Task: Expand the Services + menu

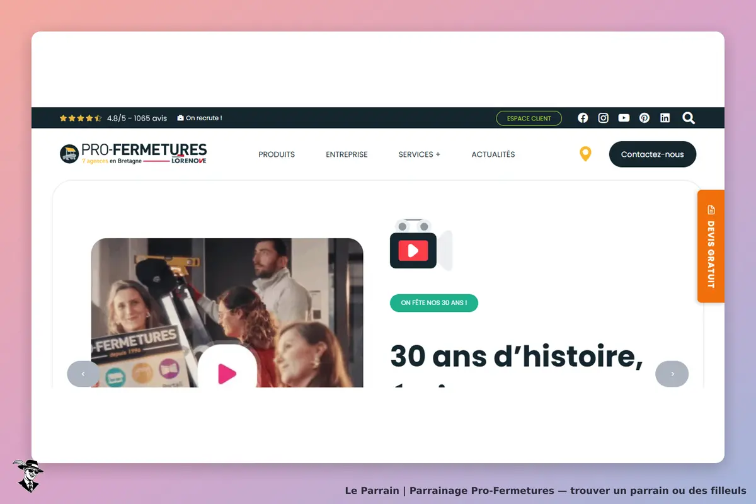Action: pos(420,154)
